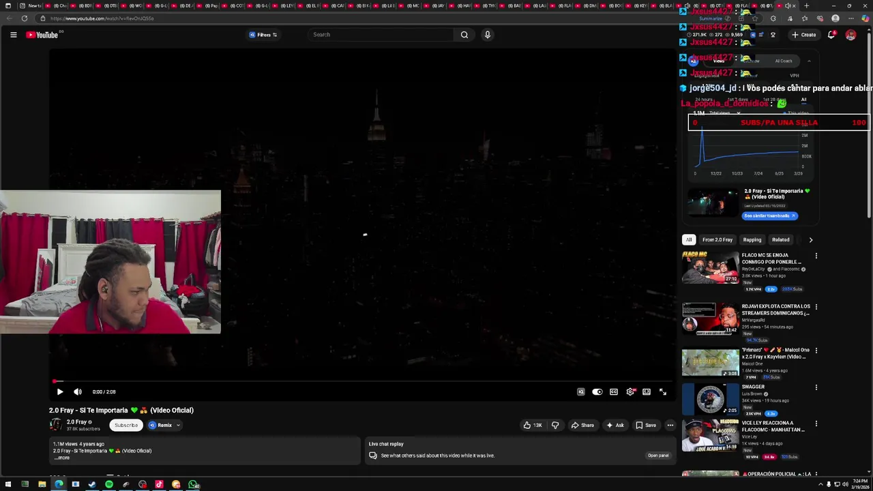Enter full screen mode

tap(663, 392)
